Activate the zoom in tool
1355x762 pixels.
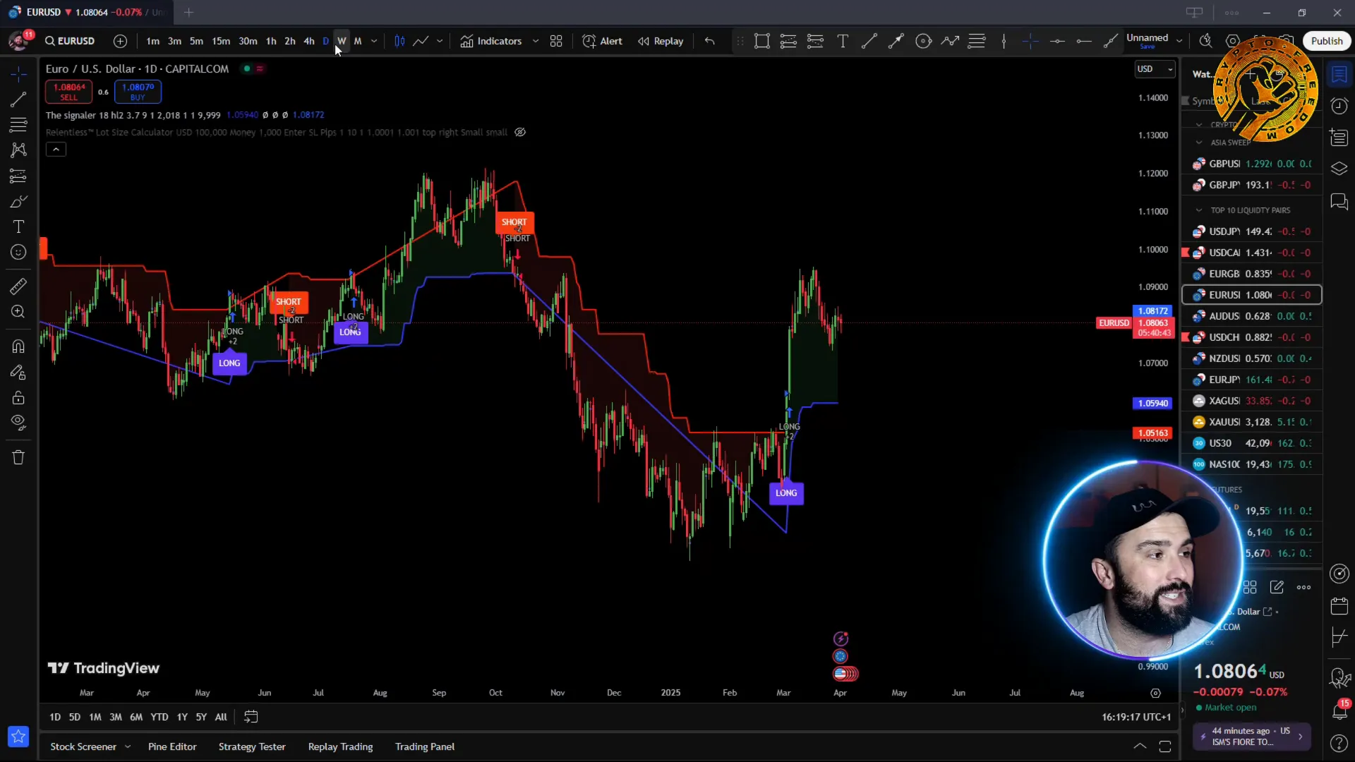18,311
